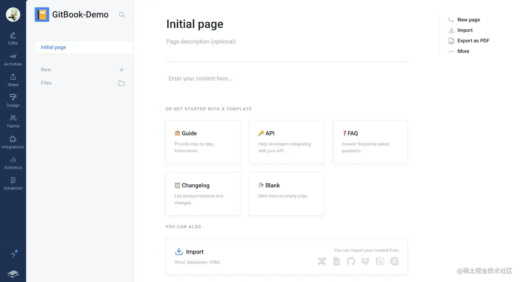Click the New label in page list

46,69
